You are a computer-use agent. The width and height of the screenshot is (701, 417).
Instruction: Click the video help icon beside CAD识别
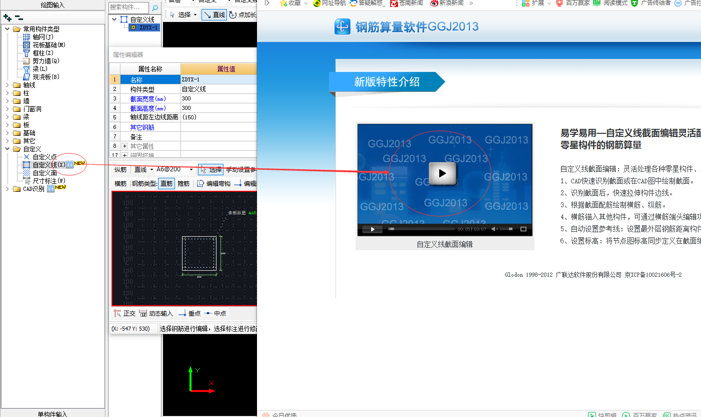pos(51,189)
